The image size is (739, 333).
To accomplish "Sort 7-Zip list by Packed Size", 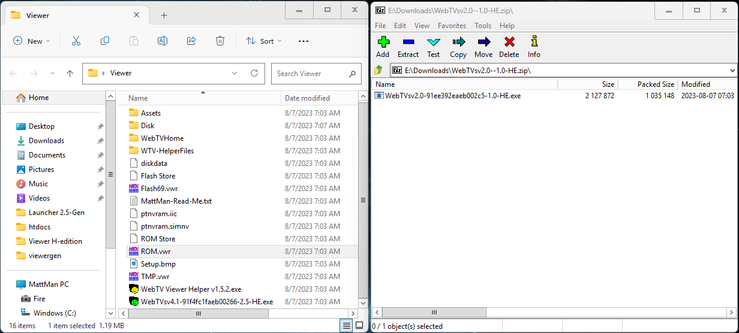I will point(647,84).
